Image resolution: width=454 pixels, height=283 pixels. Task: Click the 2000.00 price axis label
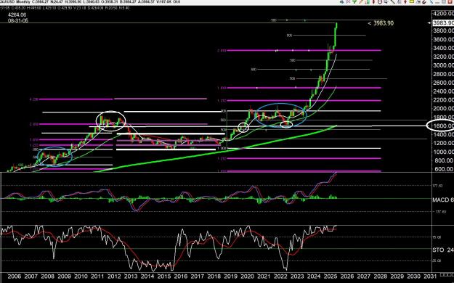444,109
